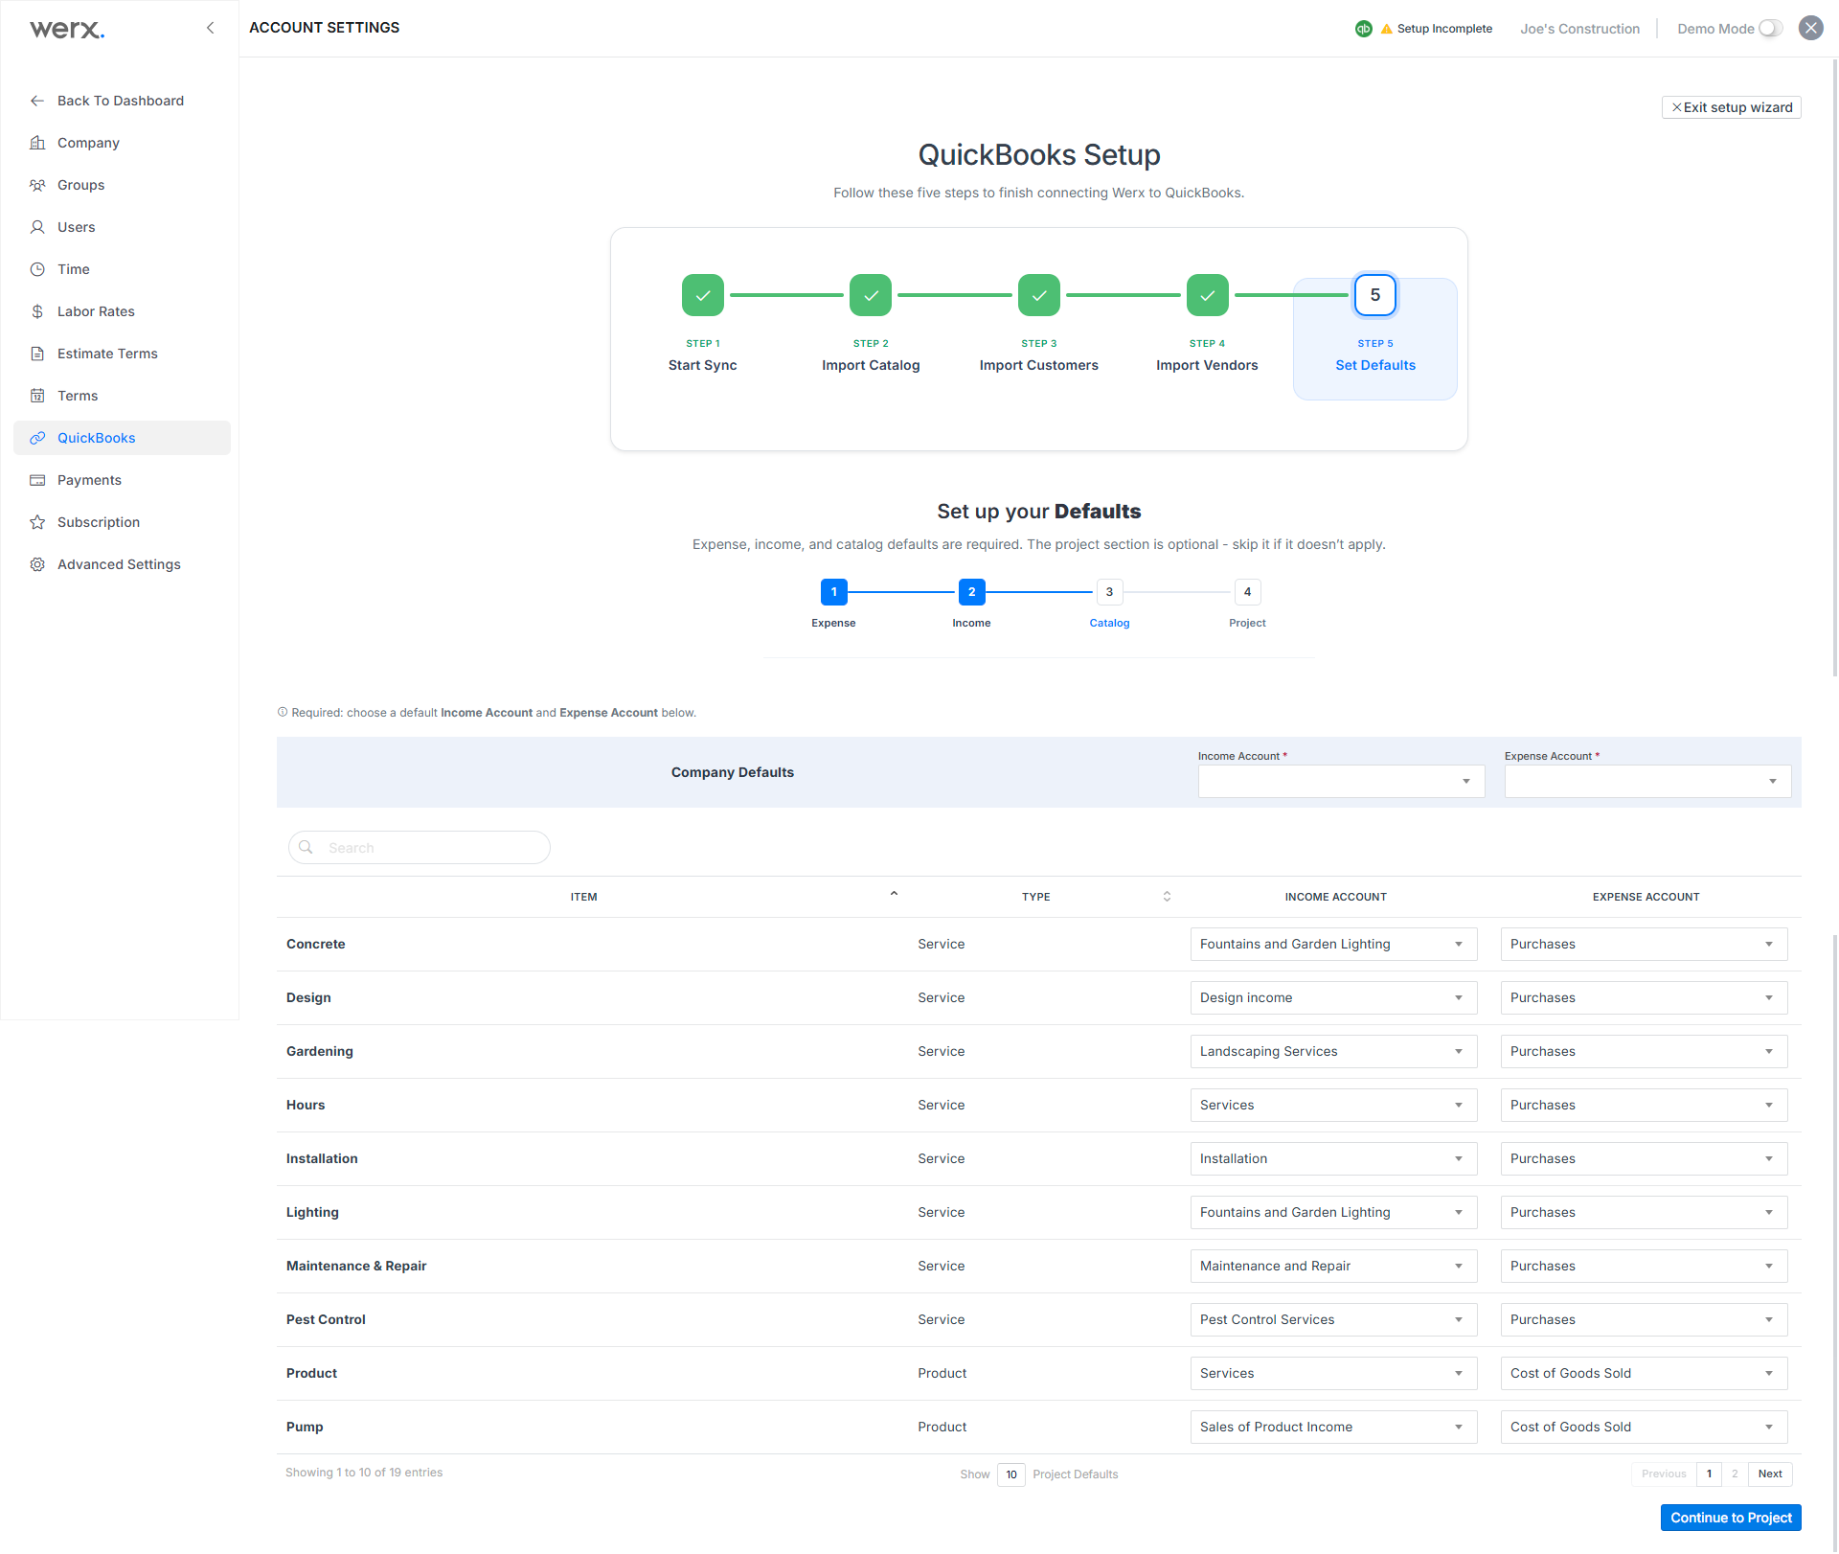Toggle the Demo Mode switch
Viewport: 1839px width, 1554px height.
pyautogui.click(x=1771, y=29)
